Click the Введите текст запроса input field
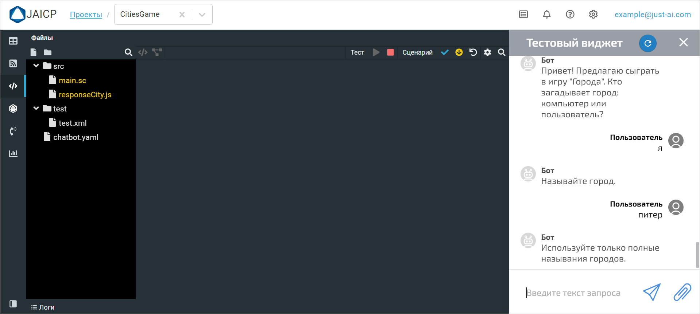This screenshot has width=700, height=314. (580, 293)
